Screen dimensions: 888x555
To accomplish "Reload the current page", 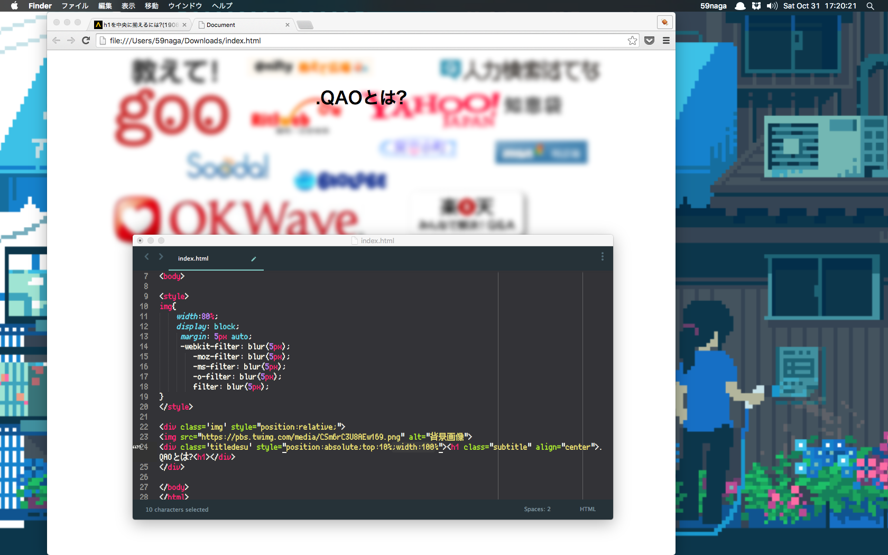I will [x=86, y=41].
